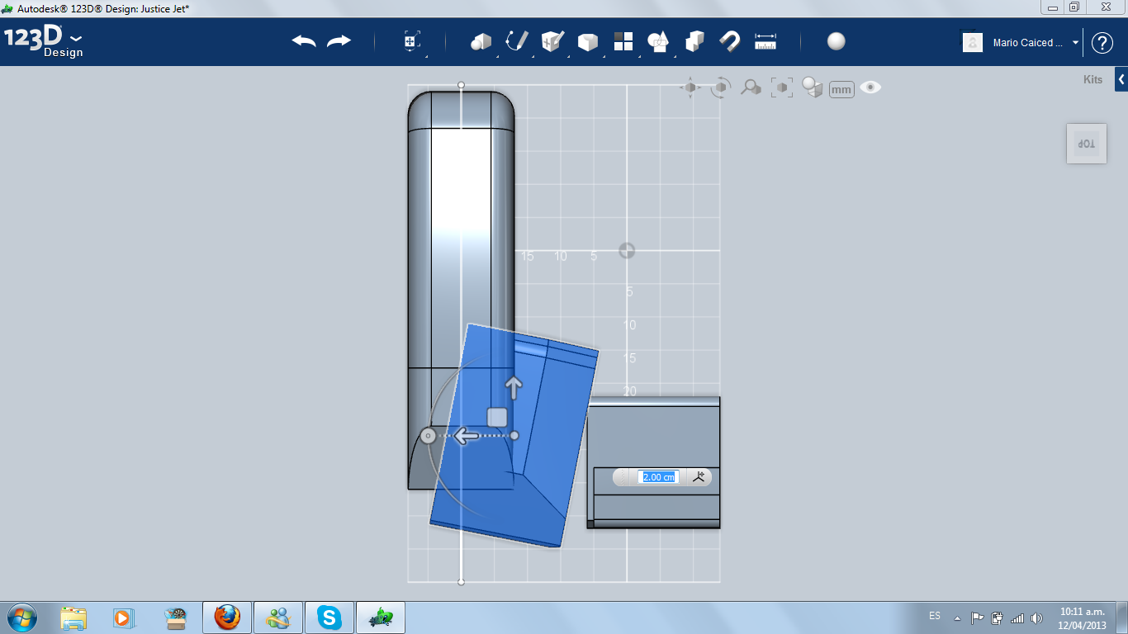Launch Windows Media Player from taskbar
1128x634 pixels.
point(123,617)
